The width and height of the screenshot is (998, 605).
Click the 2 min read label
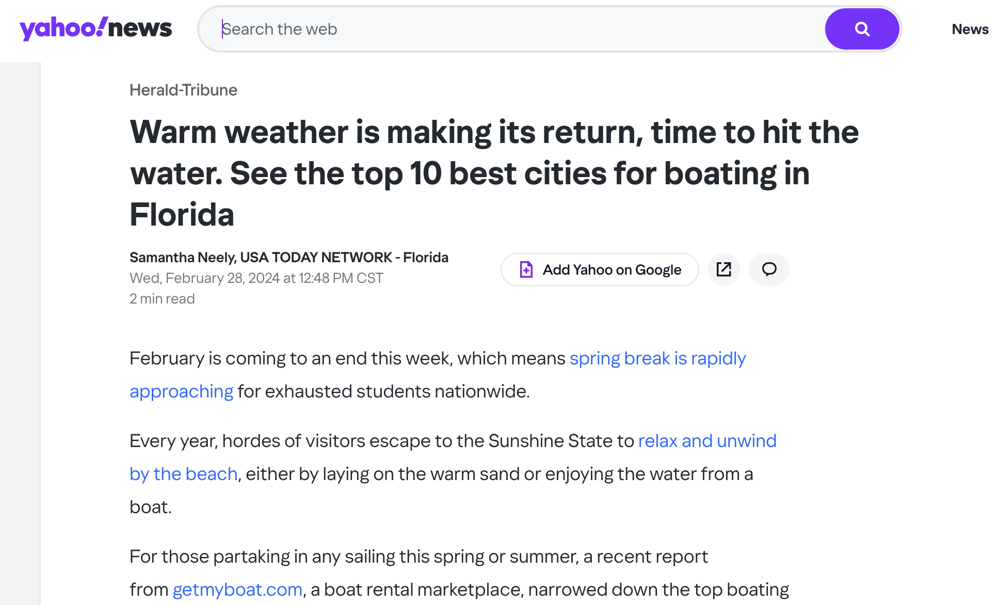pos(162,299)
